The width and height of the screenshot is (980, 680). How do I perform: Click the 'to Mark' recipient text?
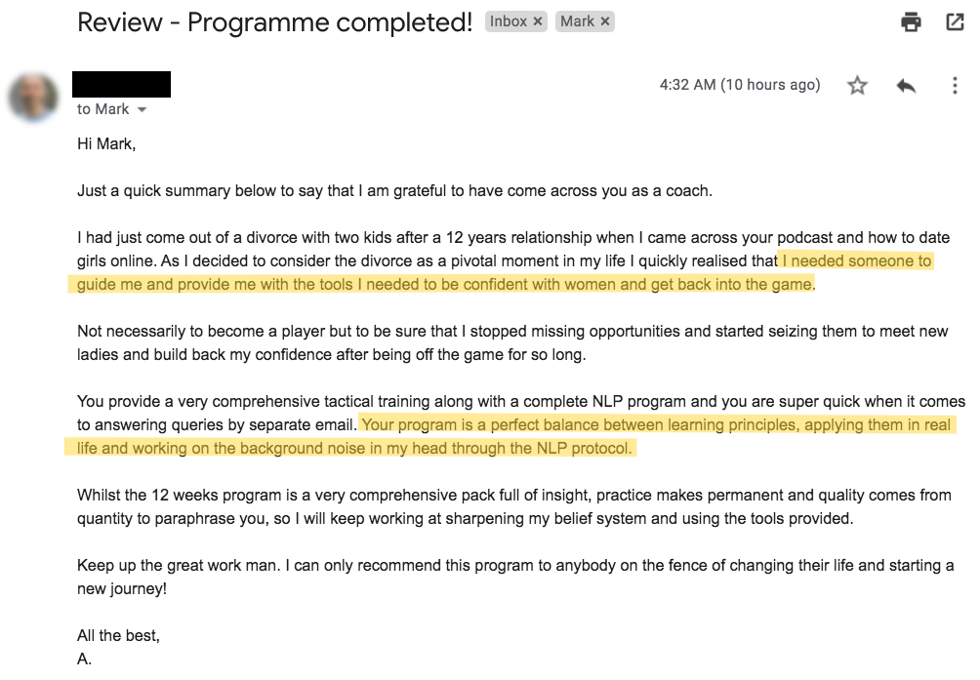click(103, 109)
